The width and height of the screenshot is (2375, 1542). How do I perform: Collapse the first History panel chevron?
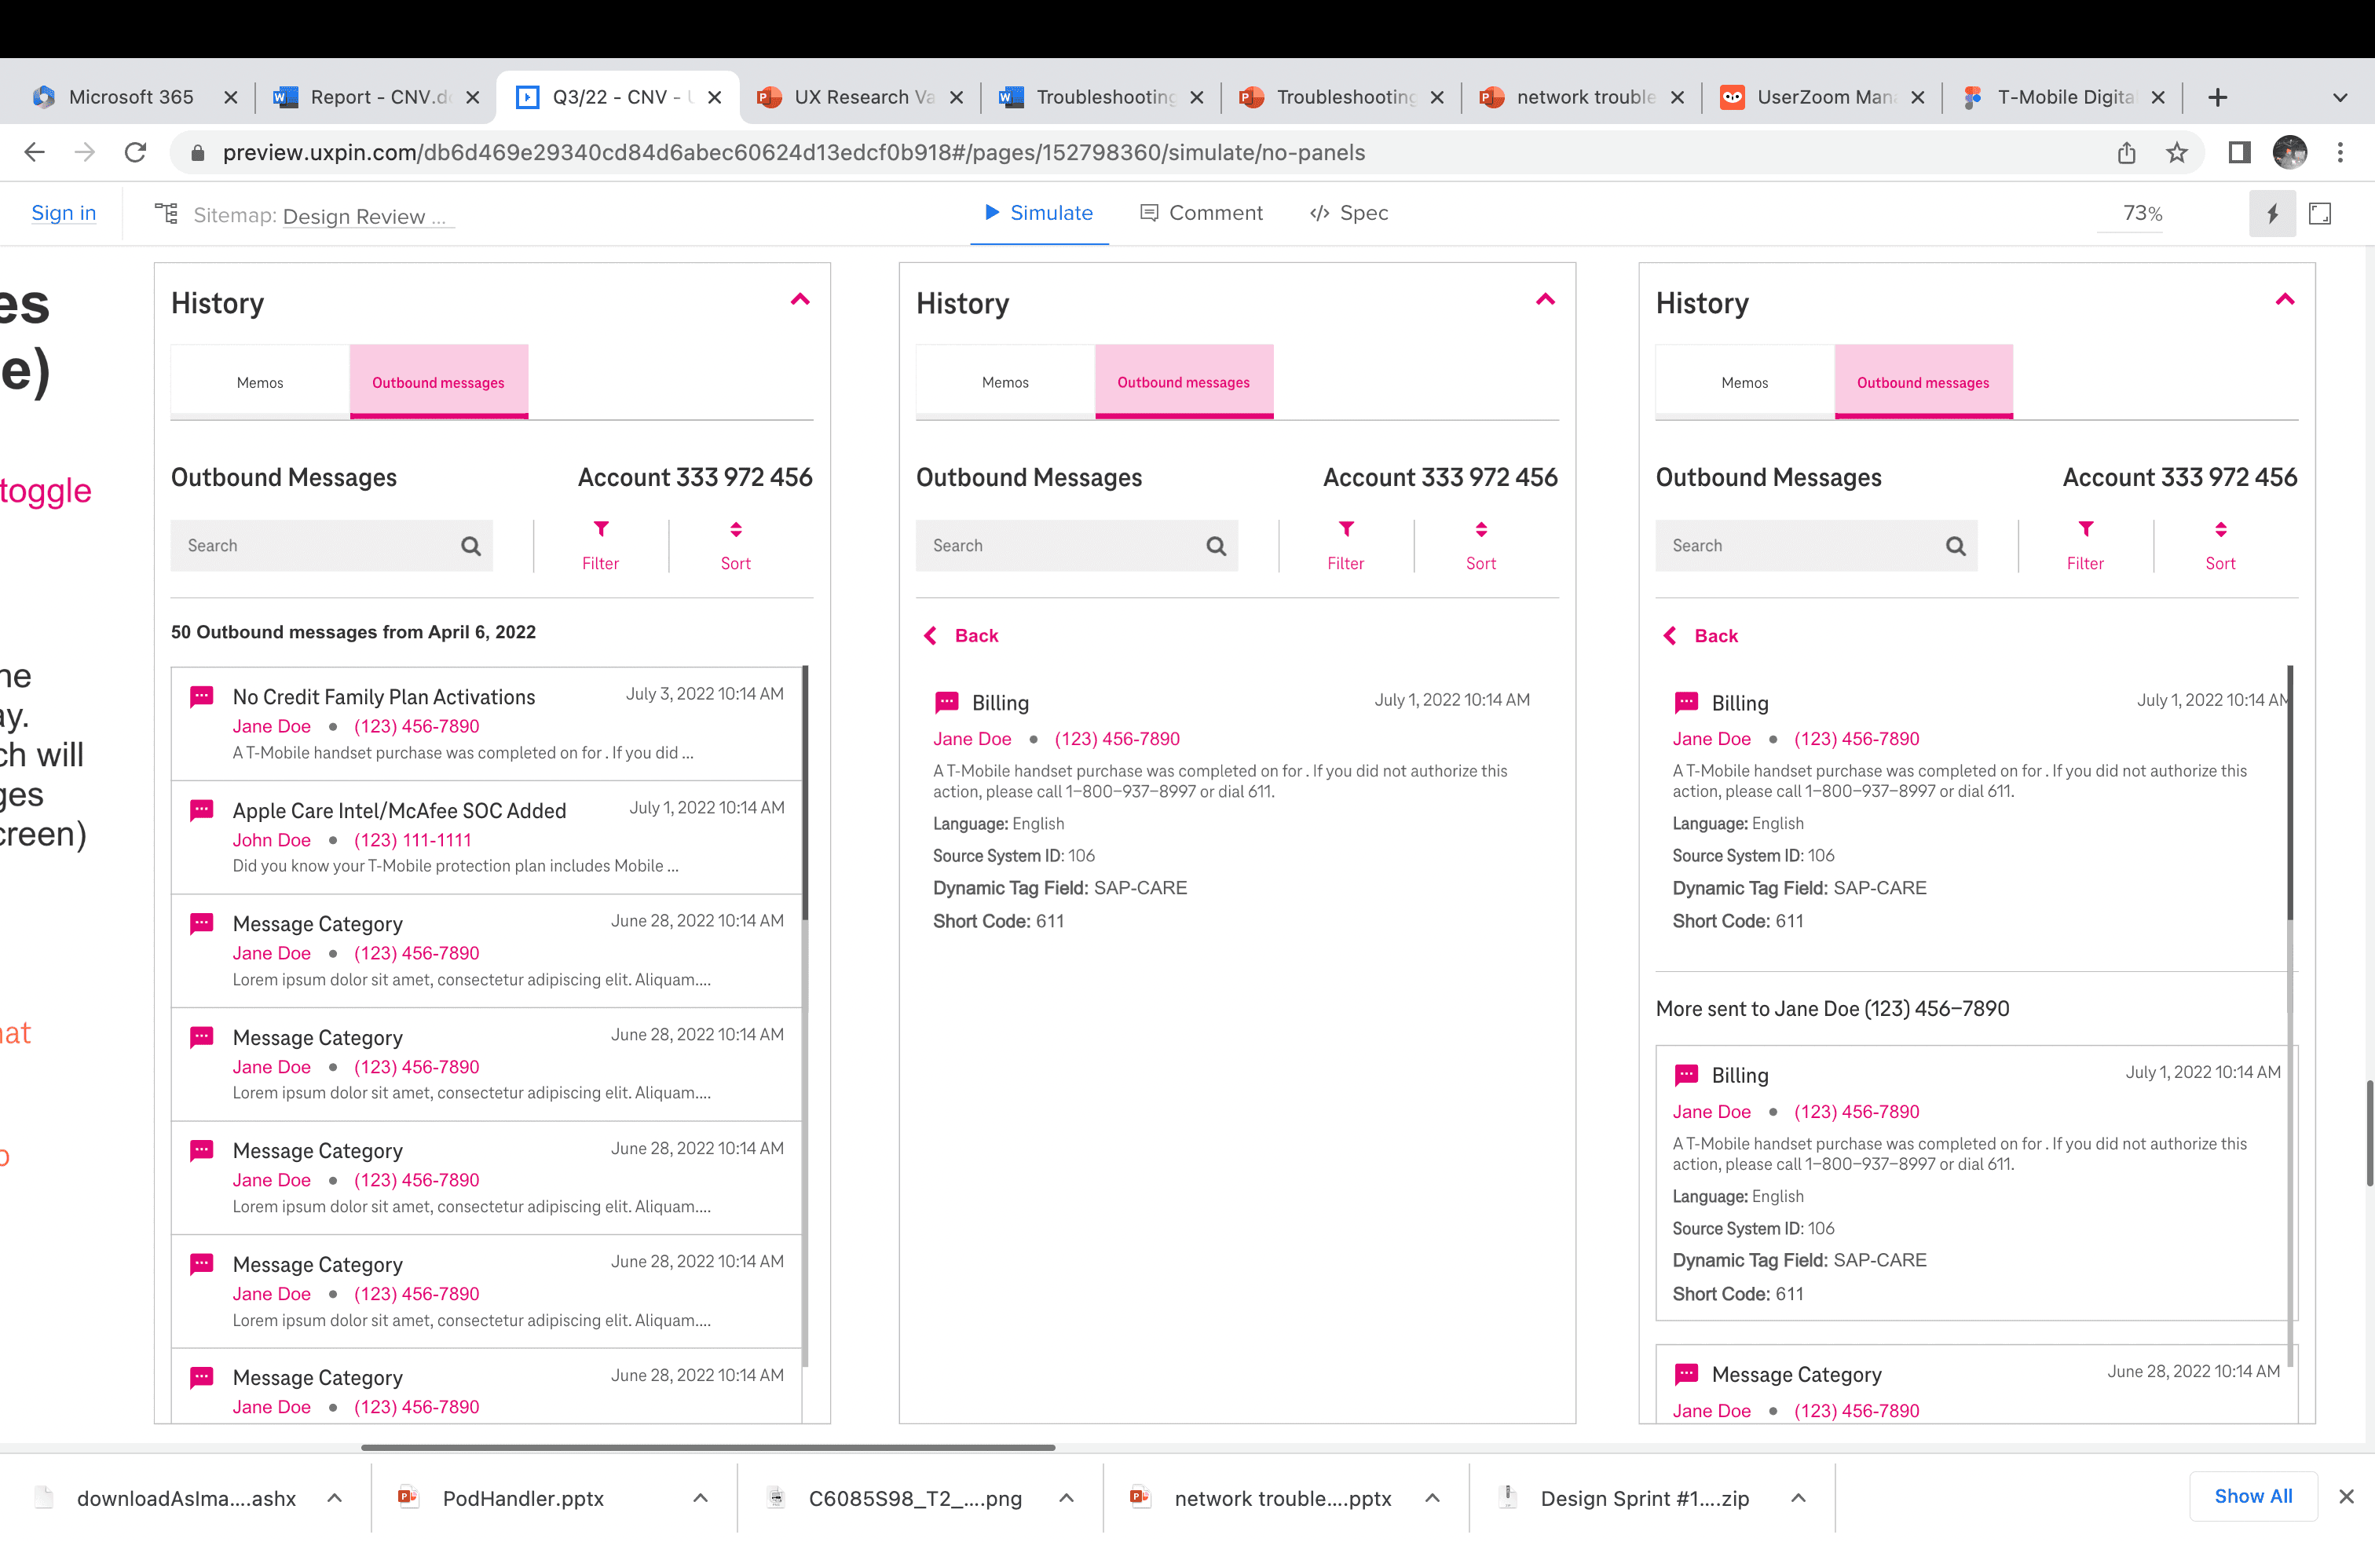800,299
